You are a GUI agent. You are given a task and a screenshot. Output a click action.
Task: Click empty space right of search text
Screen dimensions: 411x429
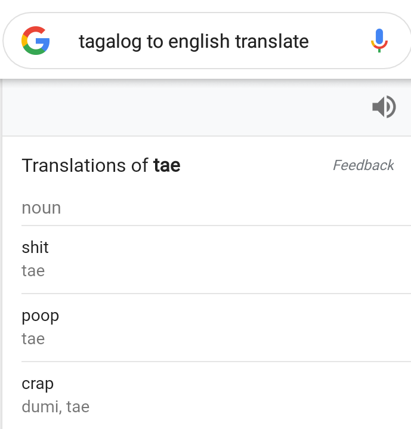point(339,41)
